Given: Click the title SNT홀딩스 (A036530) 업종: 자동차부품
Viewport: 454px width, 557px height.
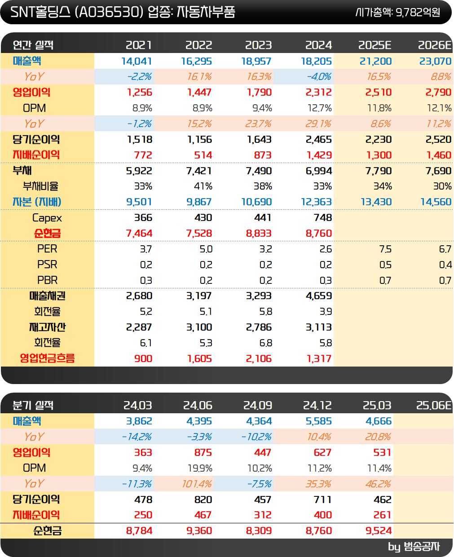Looking at the screenshot, I should pos(122,12).
